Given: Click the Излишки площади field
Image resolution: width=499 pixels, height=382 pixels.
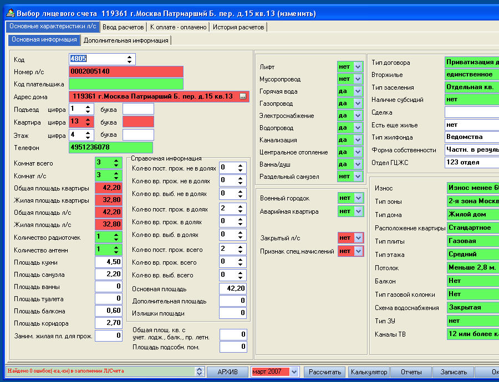Looking at the screenshot, I should click(x=233, y=313).
